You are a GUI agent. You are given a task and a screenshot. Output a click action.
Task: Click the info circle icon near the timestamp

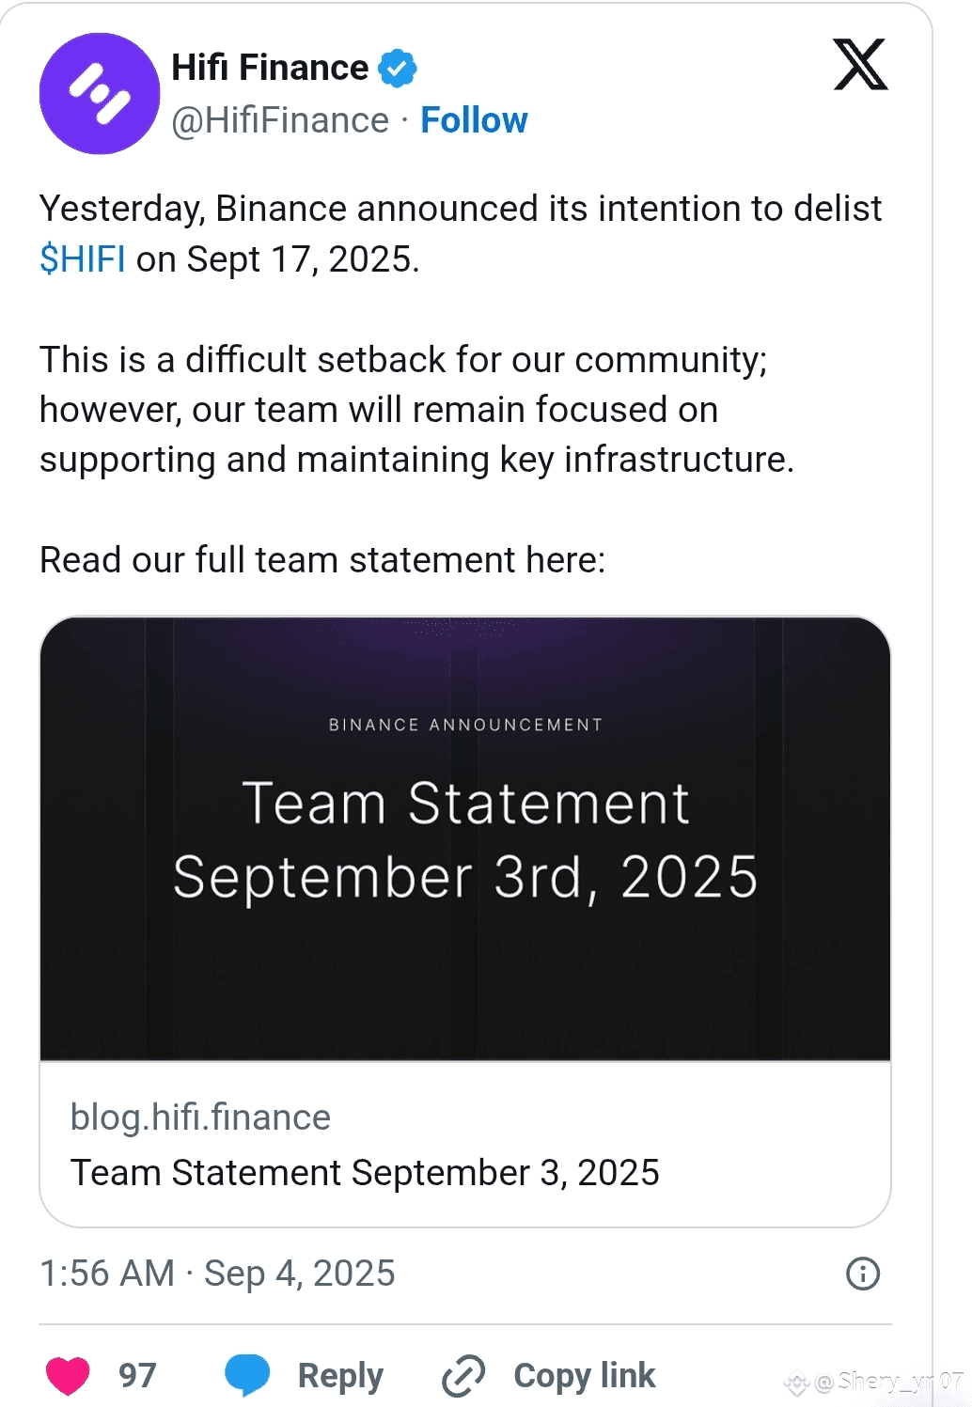pyautogui.click(x=861, y=1274)
